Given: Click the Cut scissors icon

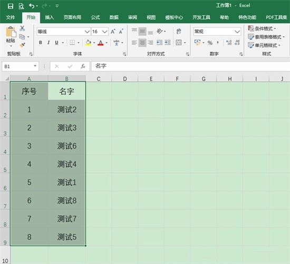Looking at the screenshot, I should pyautogui.click(x=22, y=28).
